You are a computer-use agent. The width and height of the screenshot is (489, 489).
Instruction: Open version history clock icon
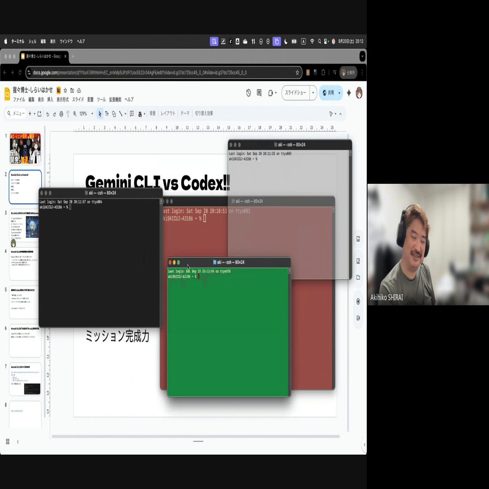(x=249, y=93)
